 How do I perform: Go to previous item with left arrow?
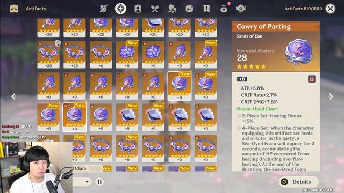coord(13,96)
